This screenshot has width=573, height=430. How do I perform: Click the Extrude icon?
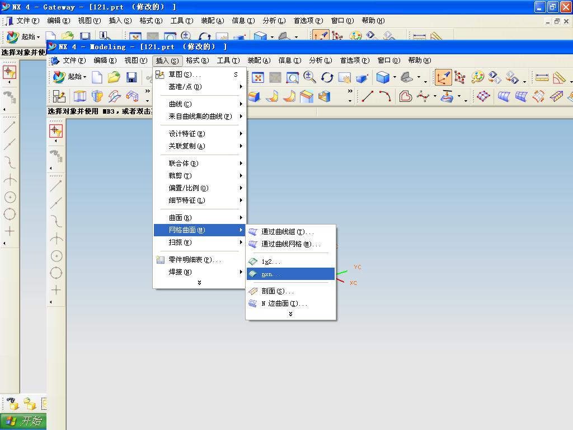click(x=79, y=96)
